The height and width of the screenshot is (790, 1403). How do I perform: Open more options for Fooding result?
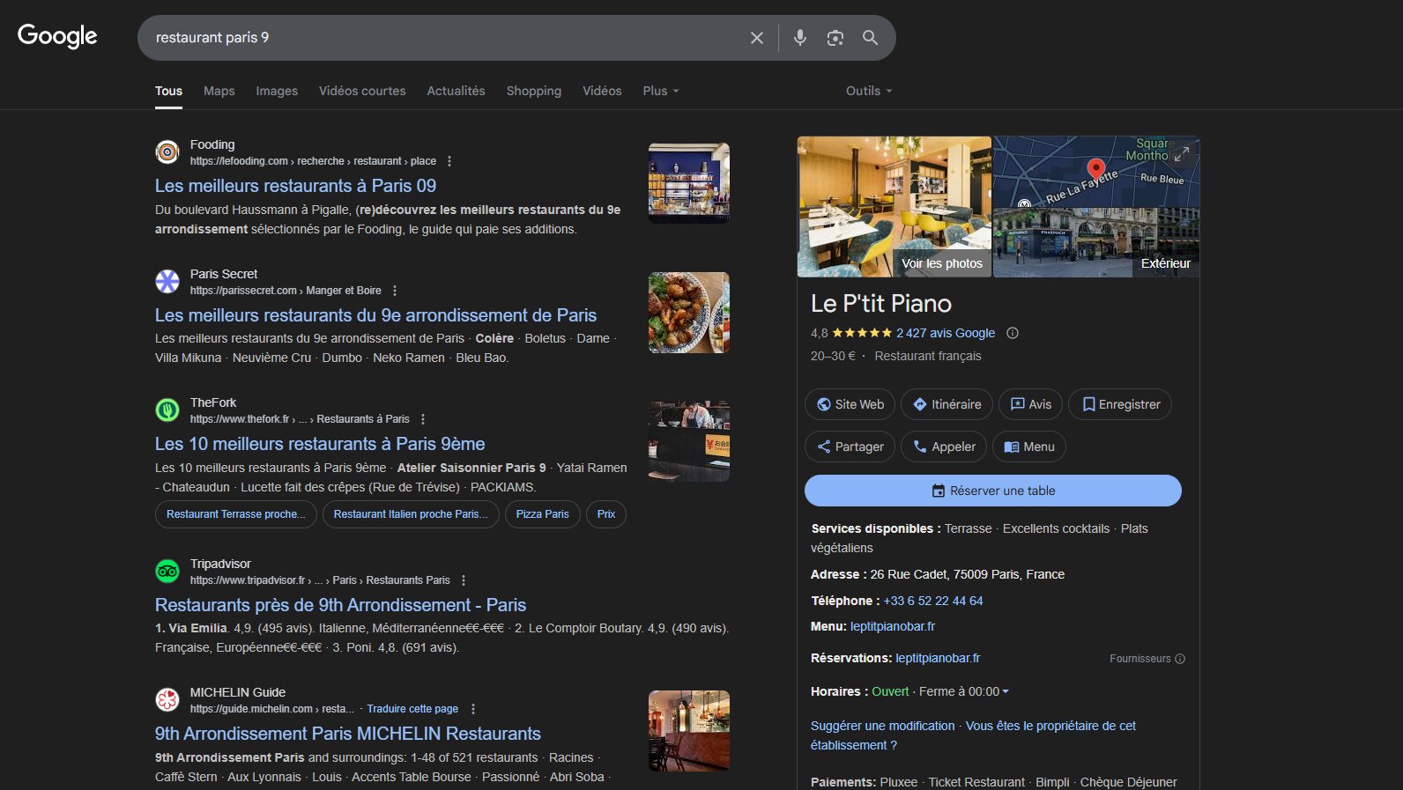(x=449, y=161)
